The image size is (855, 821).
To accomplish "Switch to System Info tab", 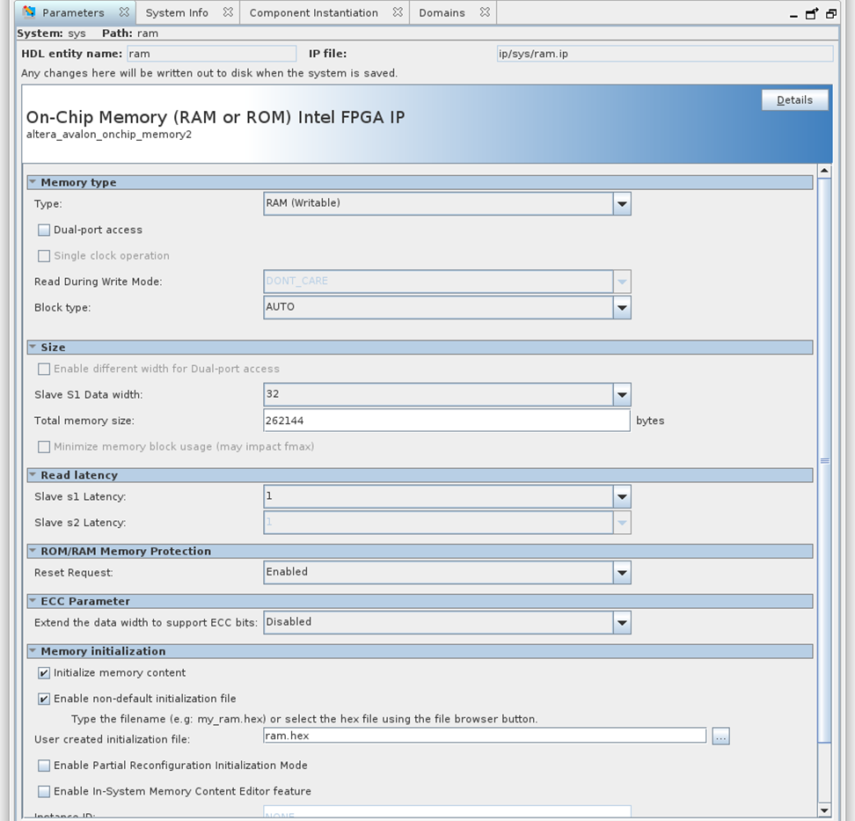I will pos(177,12).
